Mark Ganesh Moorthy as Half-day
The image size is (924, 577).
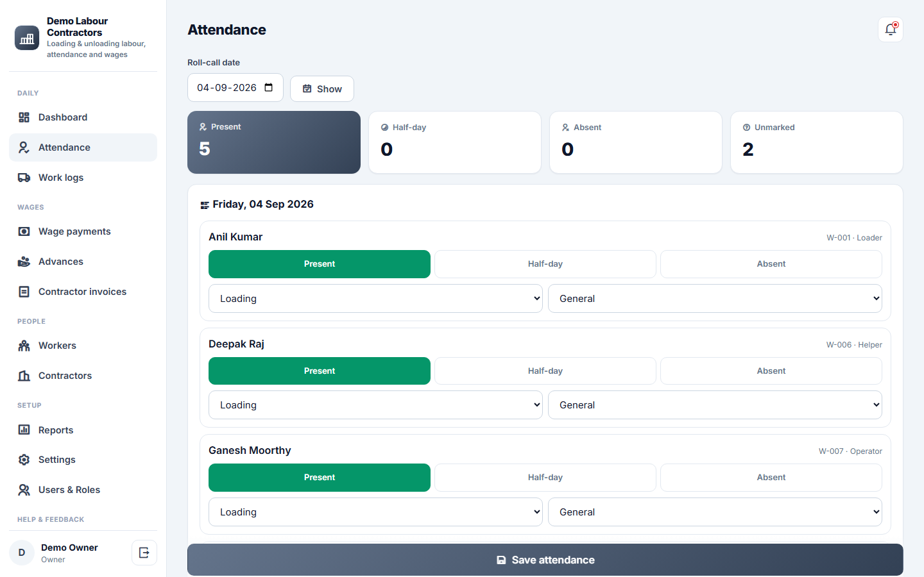coord(545,478)
